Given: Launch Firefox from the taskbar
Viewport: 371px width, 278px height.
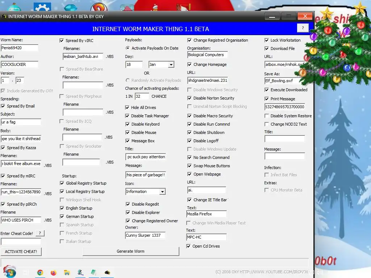Looking at the screenshot, I should tap(54, 273).
